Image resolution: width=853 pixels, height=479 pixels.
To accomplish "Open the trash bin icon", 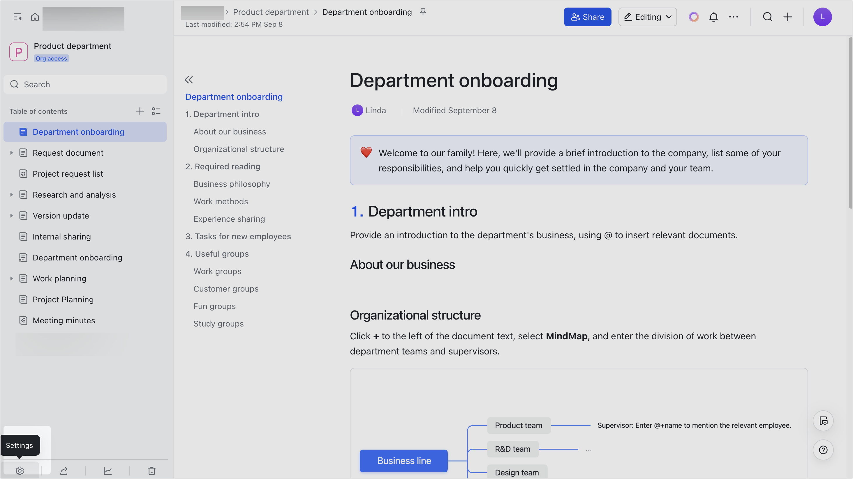I will pyautogui.click(x=152, y=471).
